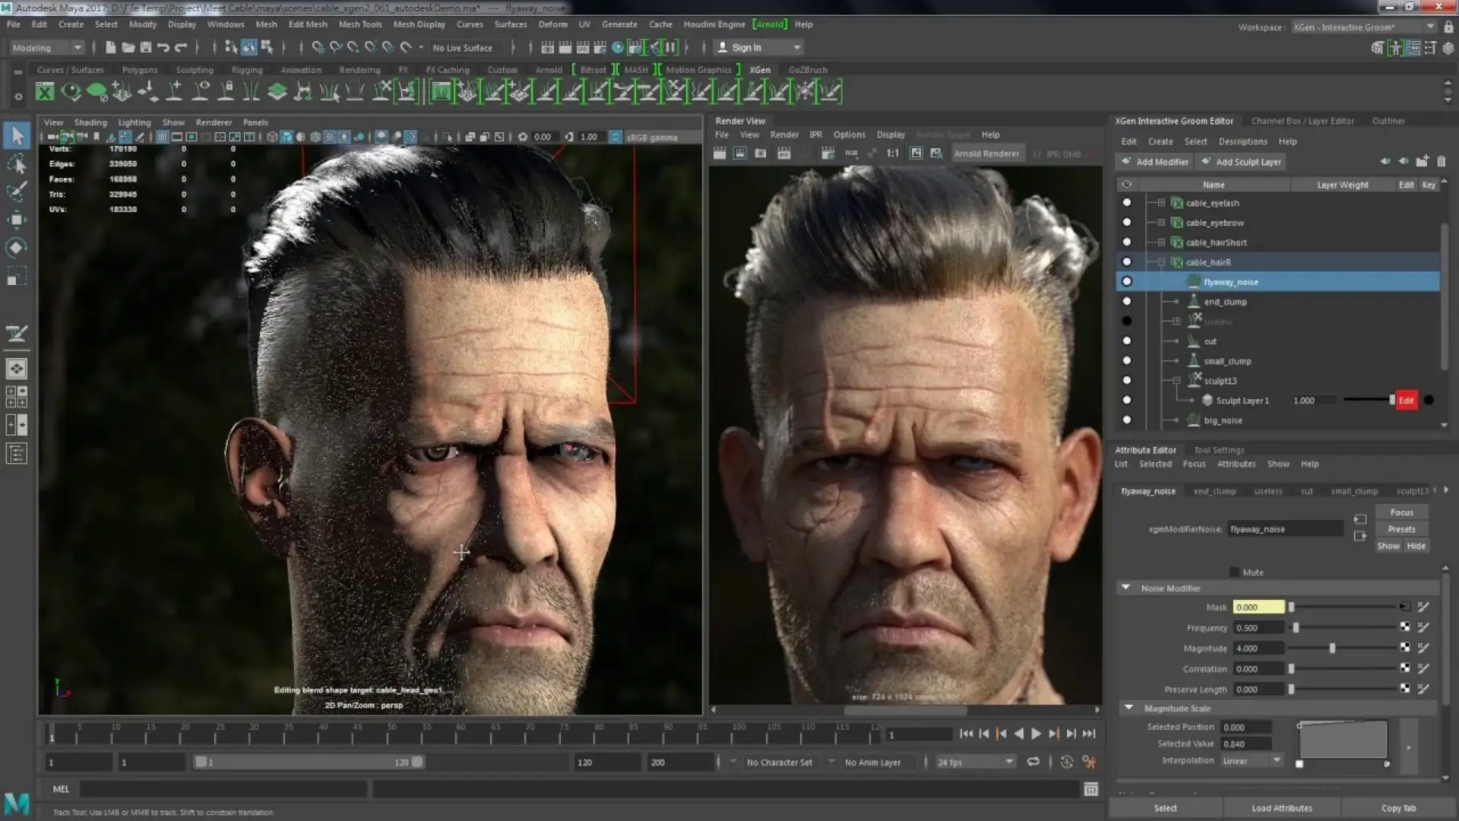Click the green XGen description icon on the shelf
The height and width of the screenshot is (821, 1459).
pyautogui.click(x=46, y=91)
